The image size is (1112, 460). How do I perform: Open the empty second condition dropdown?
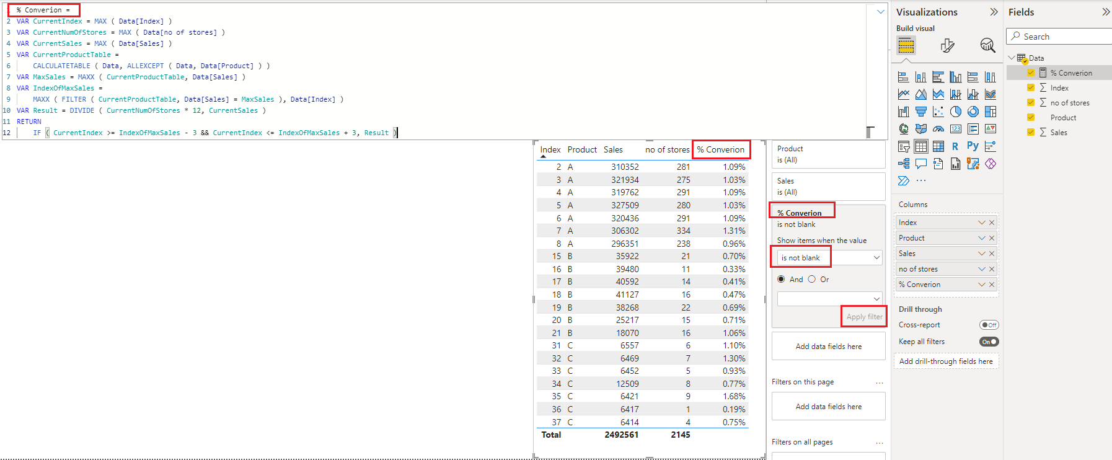830,299
